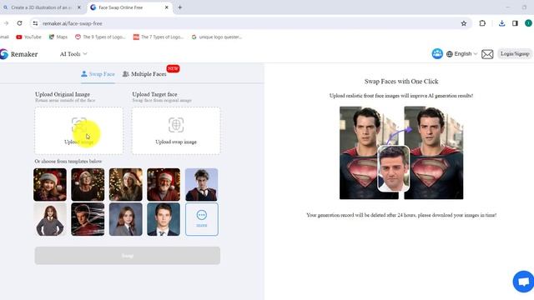Switch to the Swap Face tab
Image resolution: width=534 pixels, height=300 pixels.
click(98, 74)
